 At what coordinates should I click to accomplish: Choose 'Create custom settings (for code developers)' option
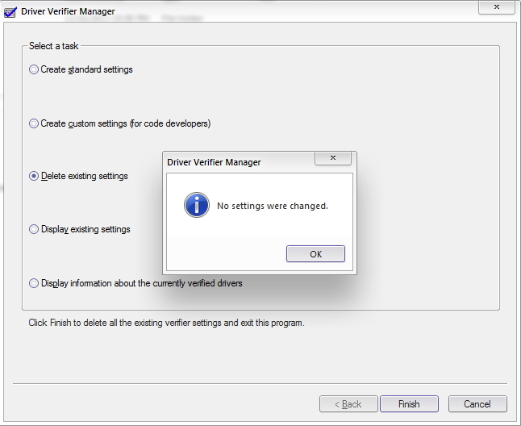[34, 123]
